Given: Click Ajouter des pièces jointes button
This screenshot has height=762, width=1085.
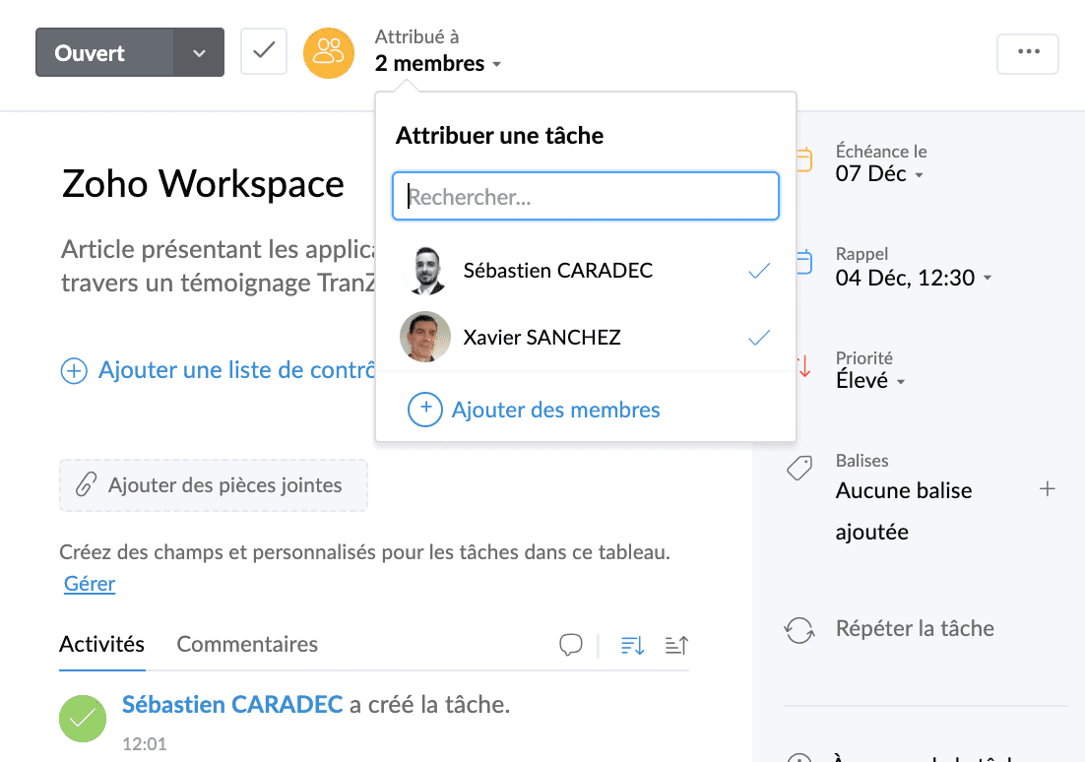Looking at the screenshot, I should [213, 485].
